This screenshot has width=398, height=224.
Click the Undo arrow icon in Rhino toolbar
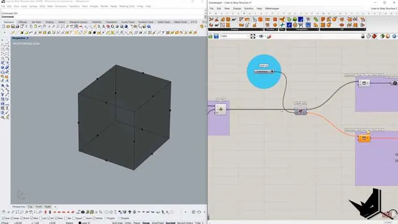click(40, 26)
